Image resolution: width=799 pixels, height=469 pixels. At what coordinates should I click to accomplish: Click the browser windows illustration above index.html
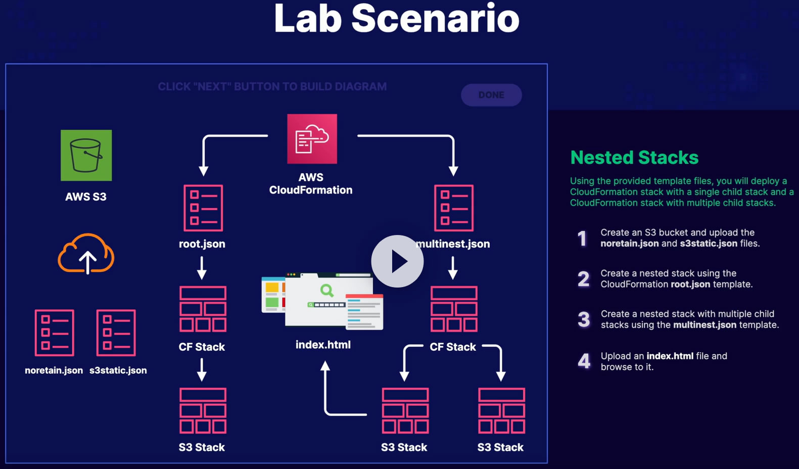[322, 301]
